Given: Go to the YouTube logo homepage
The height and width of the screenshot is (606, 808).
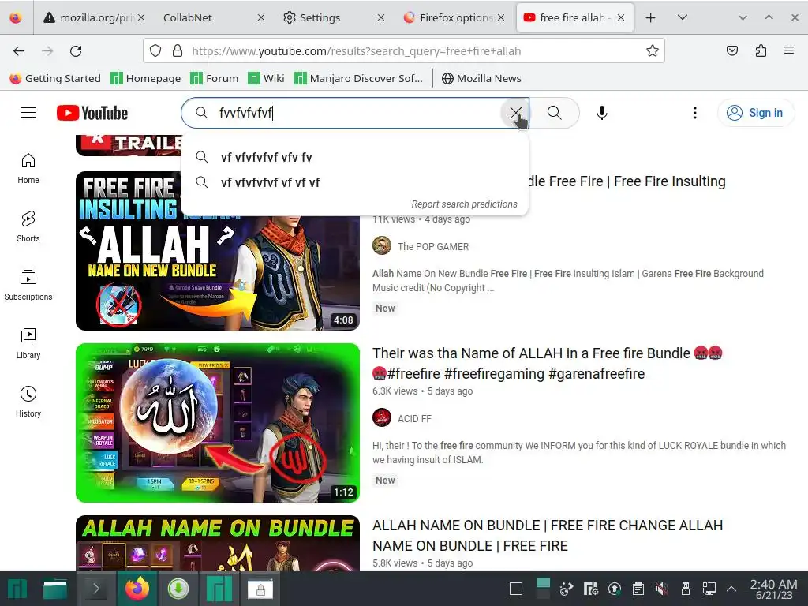Looking at the screenshot, I should [92, 113].
